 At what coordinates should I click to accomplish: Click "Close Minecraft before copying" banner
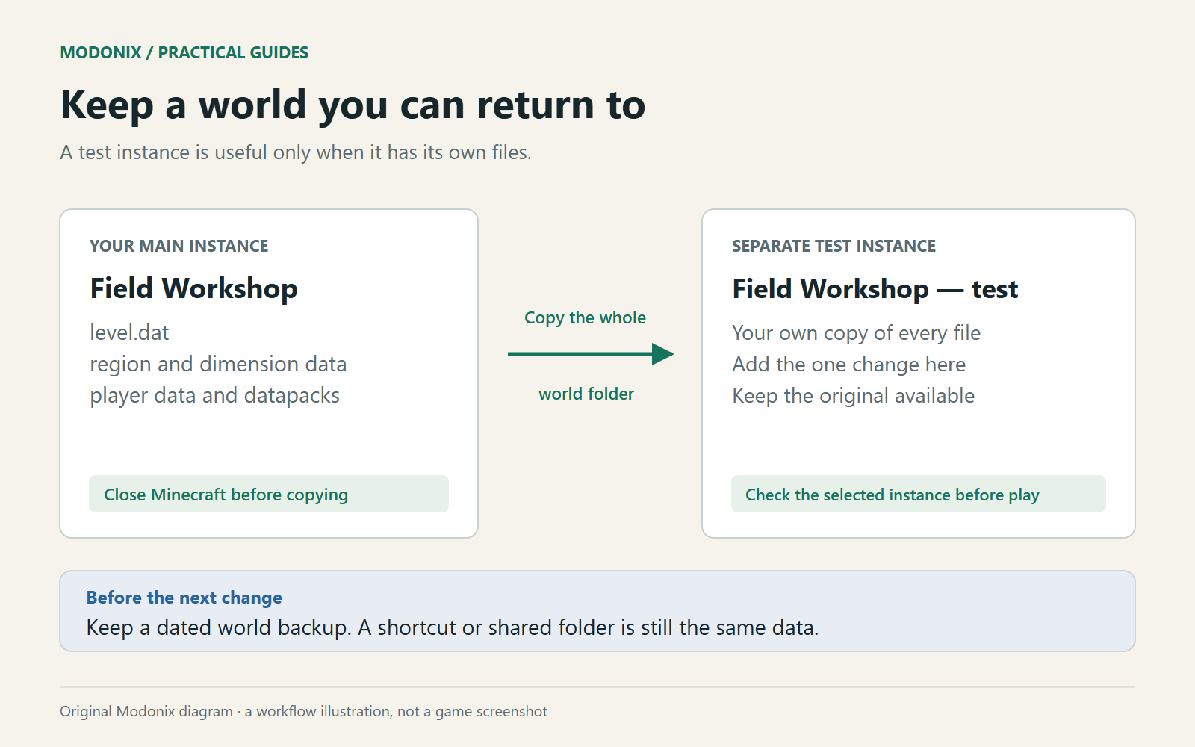point(269,494)
